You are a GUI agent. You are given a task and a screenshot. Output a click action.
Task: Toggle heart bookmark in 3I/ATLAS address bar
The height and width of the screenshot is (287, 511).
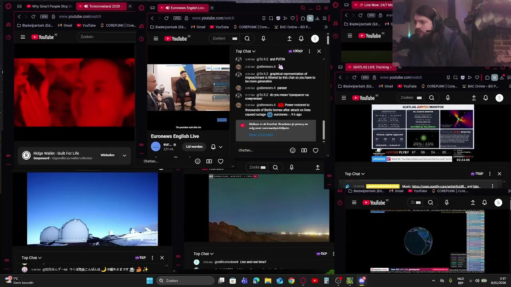[477, 77]
